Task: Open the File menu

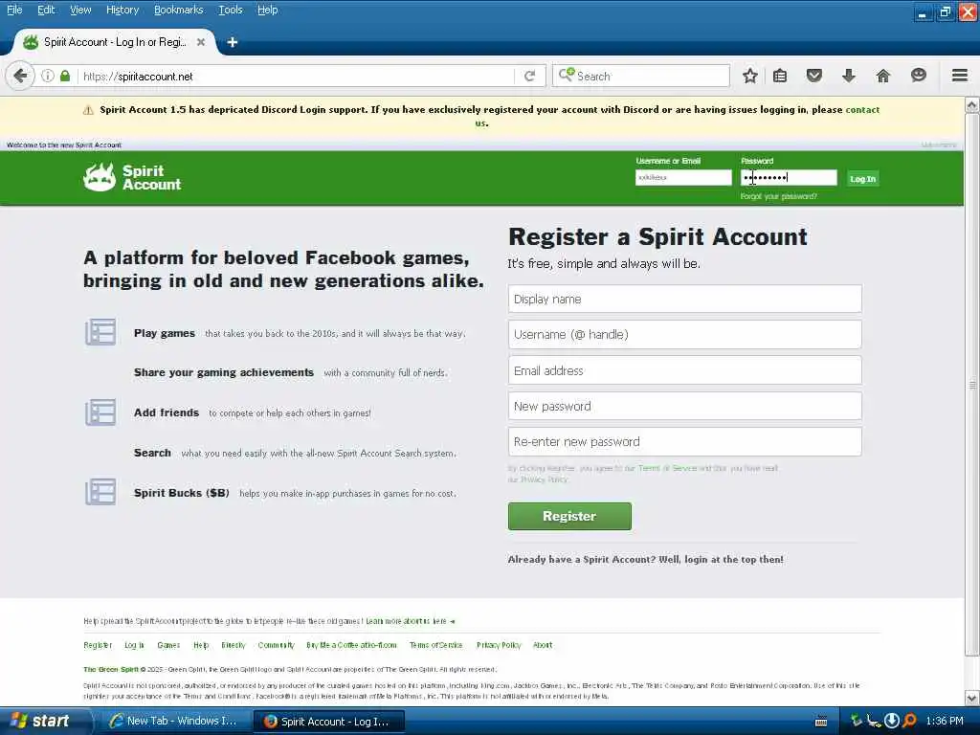Action: tap(14, 10)
